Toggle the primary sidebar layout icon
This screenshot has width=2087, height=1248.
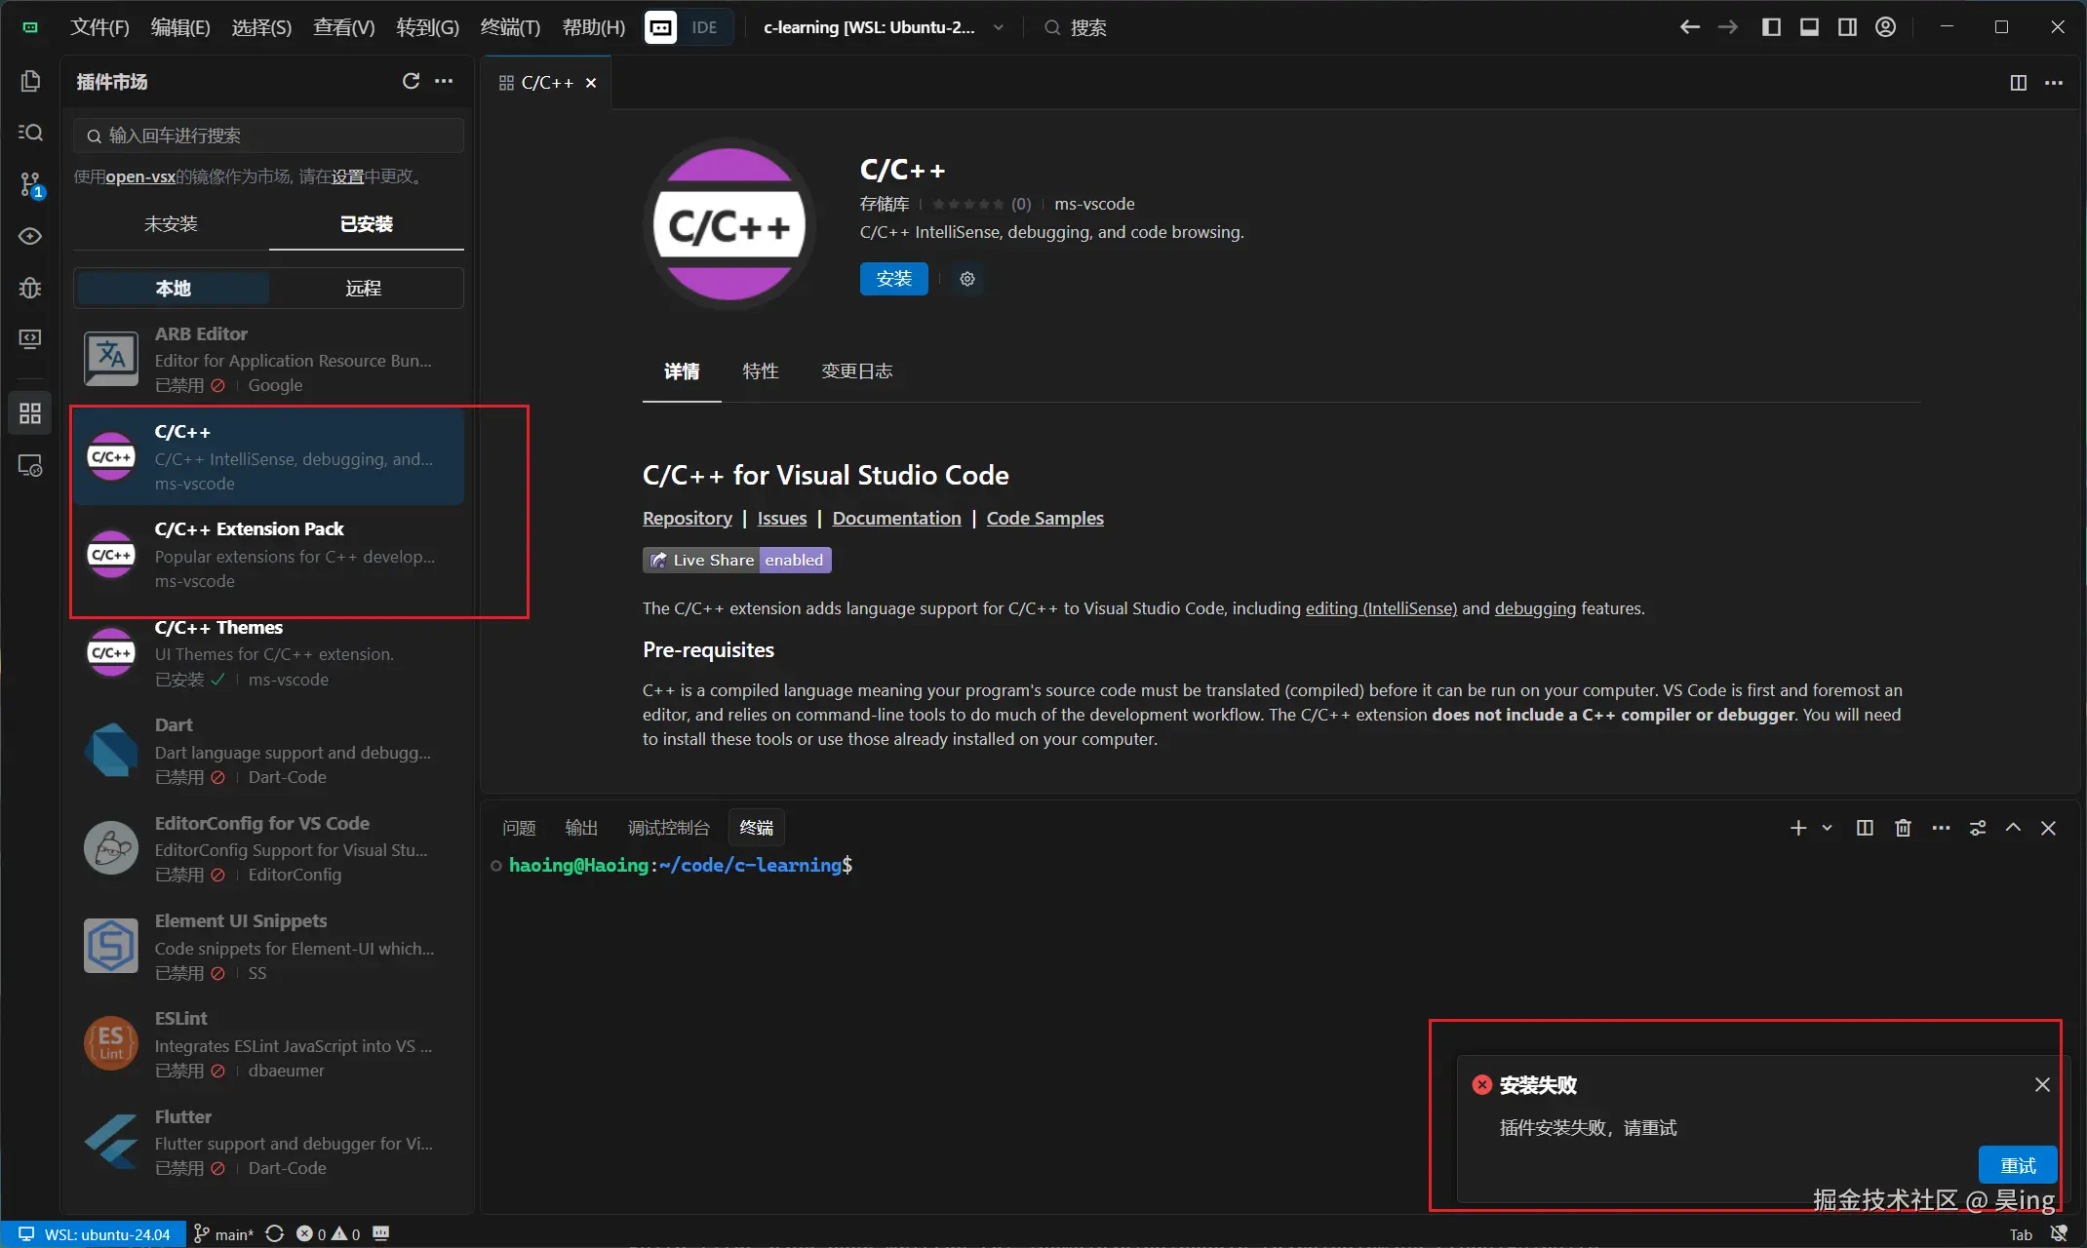[1771, 27]
